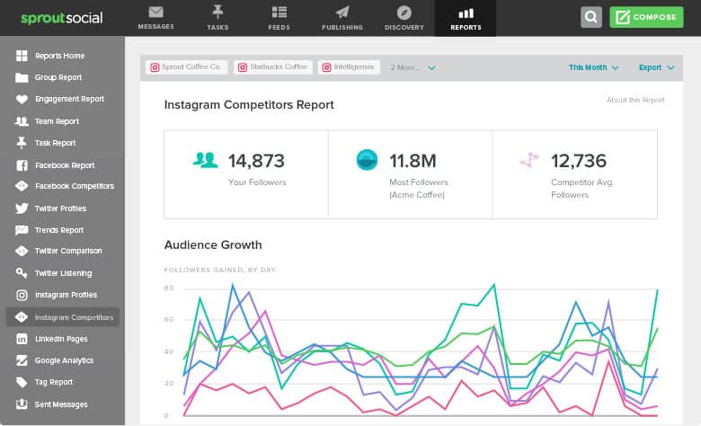Screen dimensions: 701x426
Task: Click the Your Followers people icon
Action: tap(205, 160)
